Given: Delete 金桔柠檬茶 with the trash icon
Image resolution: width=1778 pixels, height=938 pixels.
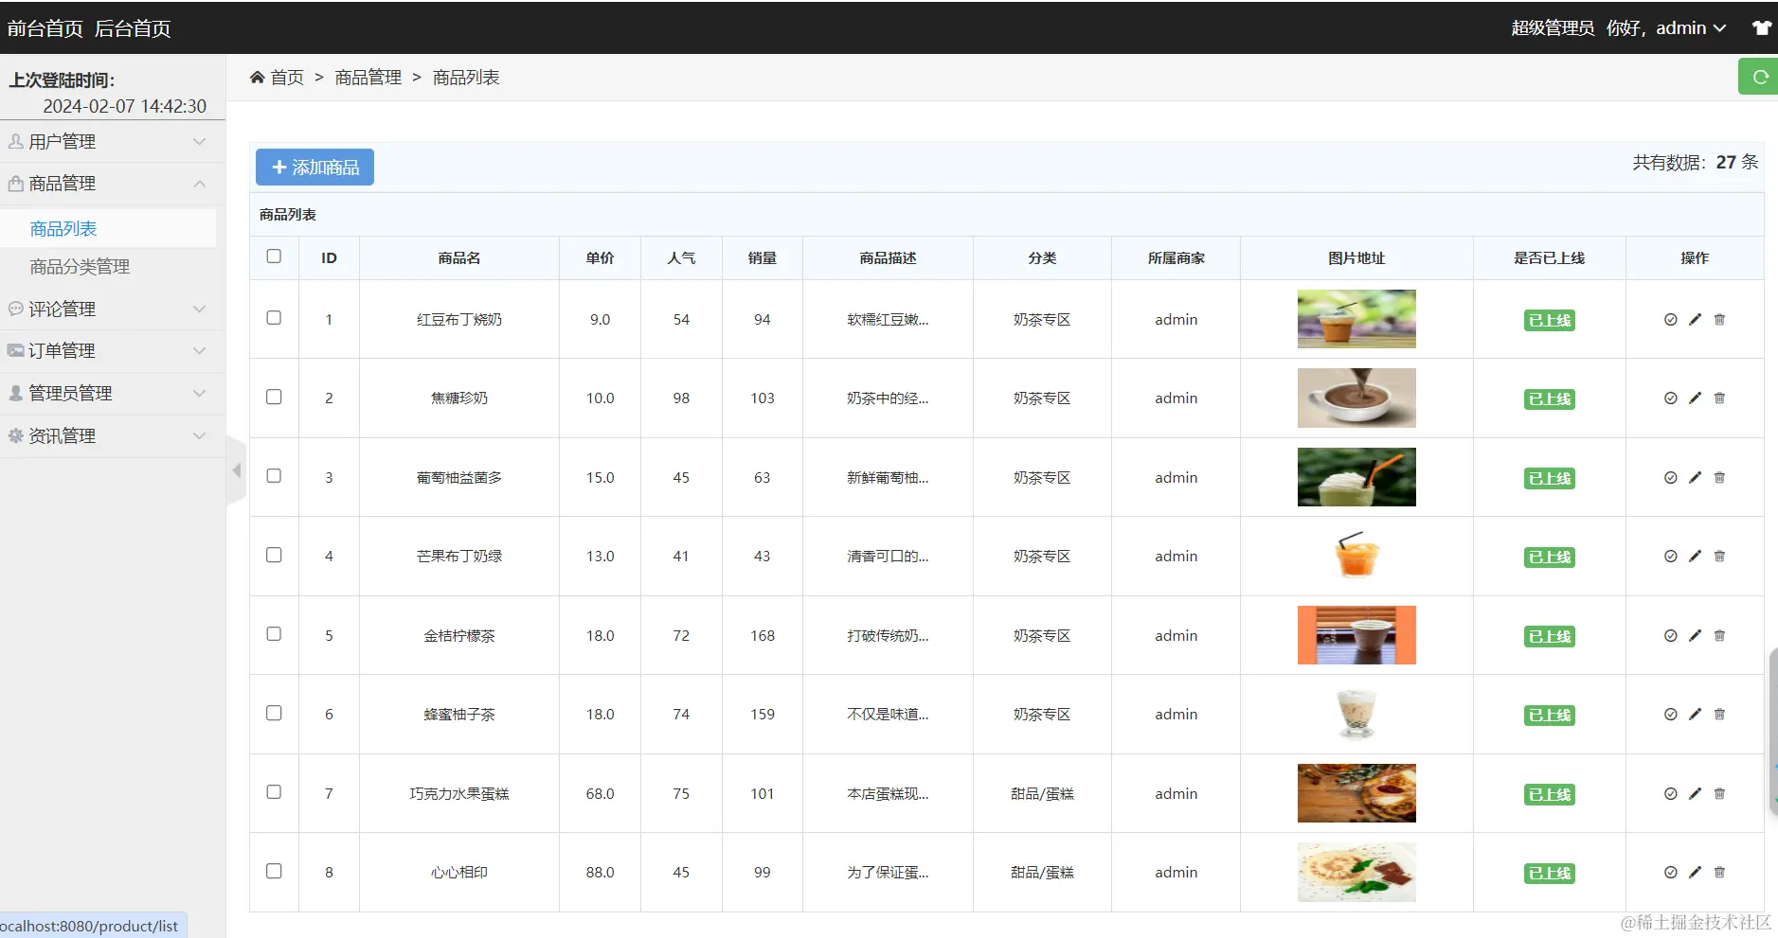Looking at the screenshot, I should point(1719,636).
